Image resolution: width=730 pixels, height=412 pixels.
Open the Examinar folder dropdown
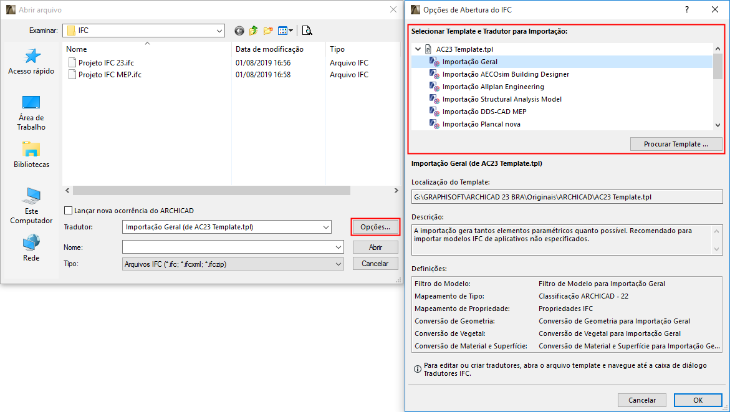[219, 31]
